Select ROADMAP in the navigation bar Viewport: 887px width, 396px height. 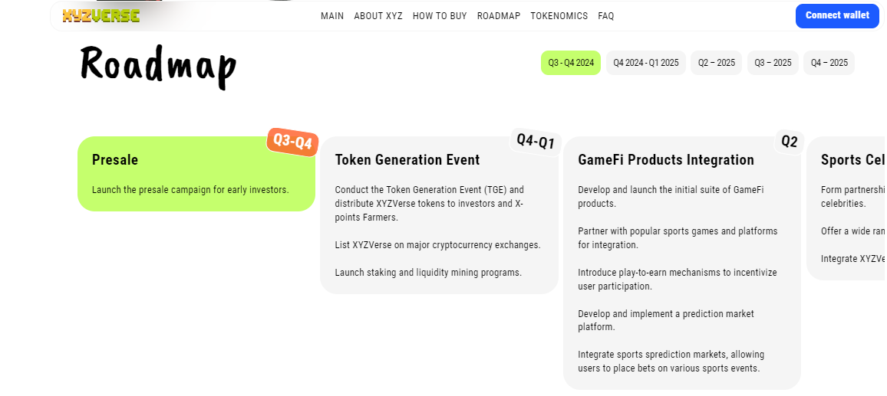pos(499,16)
